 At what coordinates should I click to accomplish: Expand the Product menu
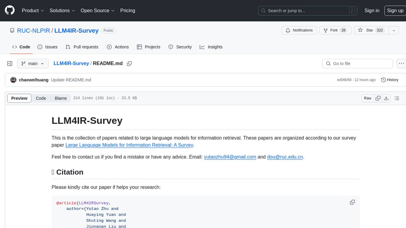[33, 10]
